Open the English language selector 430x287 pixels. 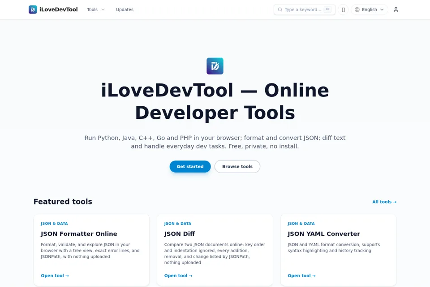pyautogui.click(x=370, y=9)
